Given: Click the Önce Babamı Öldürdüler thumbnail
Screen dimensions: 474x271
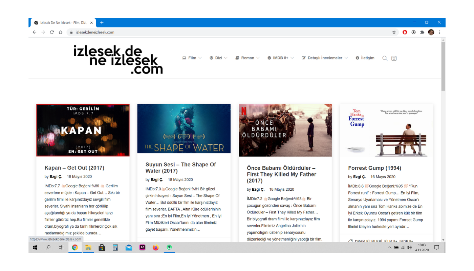Looking at the screenshot, I should click(285, 130).
